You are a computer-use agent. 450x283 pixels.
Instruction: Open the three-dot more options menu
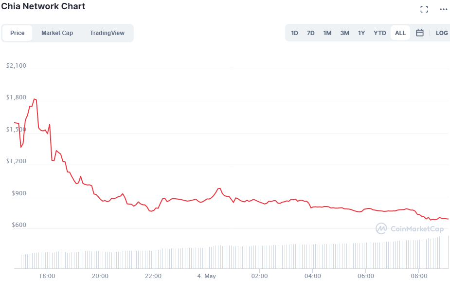point(443,9)
